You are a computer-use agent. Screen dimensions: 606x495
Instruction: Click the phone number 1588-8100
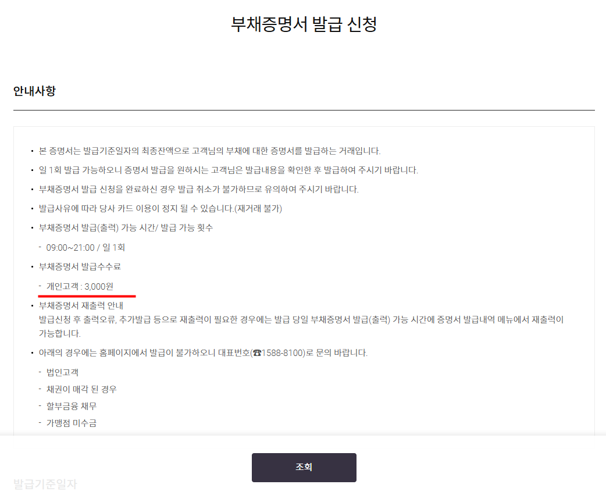pos(281,353)
